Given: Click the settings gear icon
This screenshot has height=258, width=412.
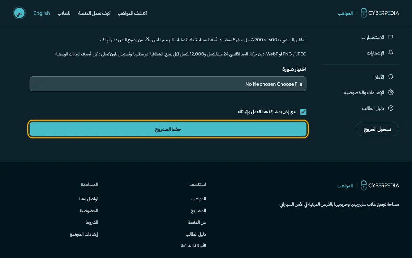Looking at the screenshot, I should coord(391,93).
